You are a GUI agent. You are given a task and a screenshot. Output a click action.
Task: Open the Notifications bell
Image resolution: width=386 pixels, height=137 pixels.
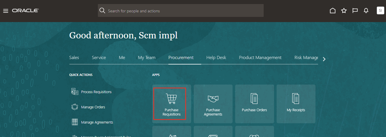366,11
